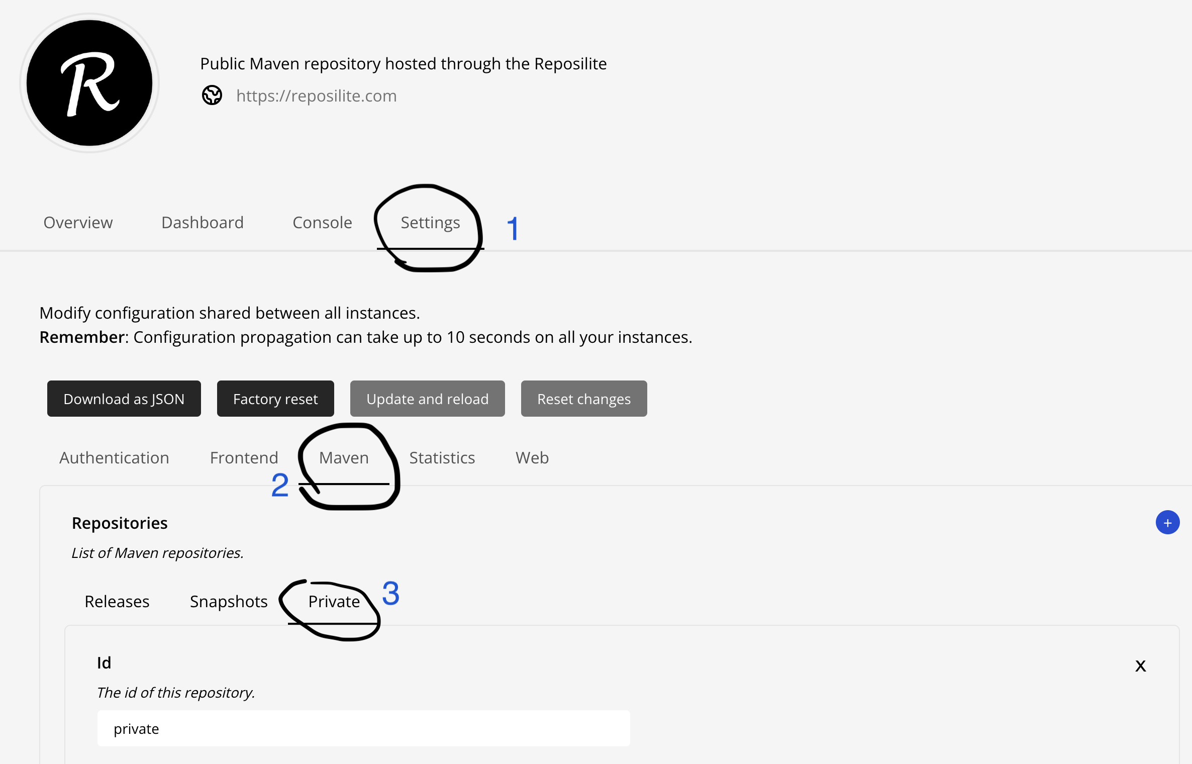This screenshot has height=764, width=1192.
Task: Click the Reposilite logo avatar
Action: (x=89, y=83)
